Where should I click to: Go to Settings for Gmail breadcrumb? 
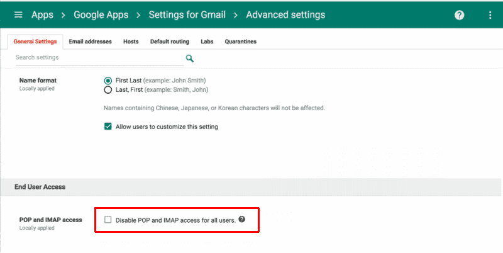tap(187, 14)
